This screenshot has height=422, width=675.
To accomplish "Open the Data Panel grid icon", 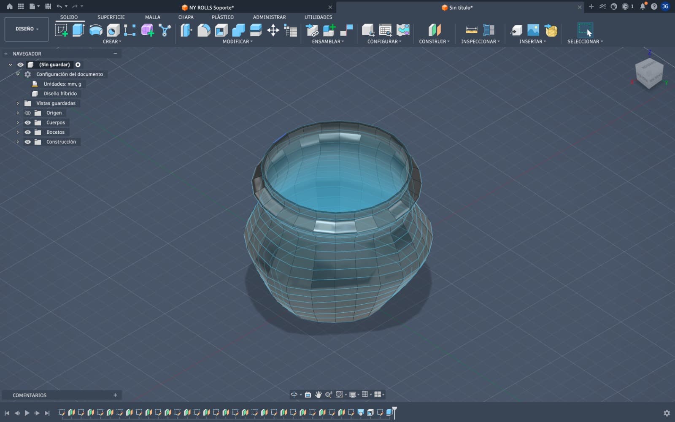I will [21, 6].
